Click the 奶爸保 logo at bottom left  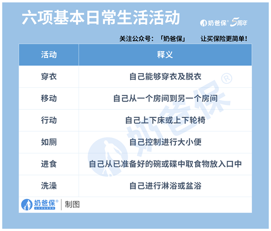[40, 205]
